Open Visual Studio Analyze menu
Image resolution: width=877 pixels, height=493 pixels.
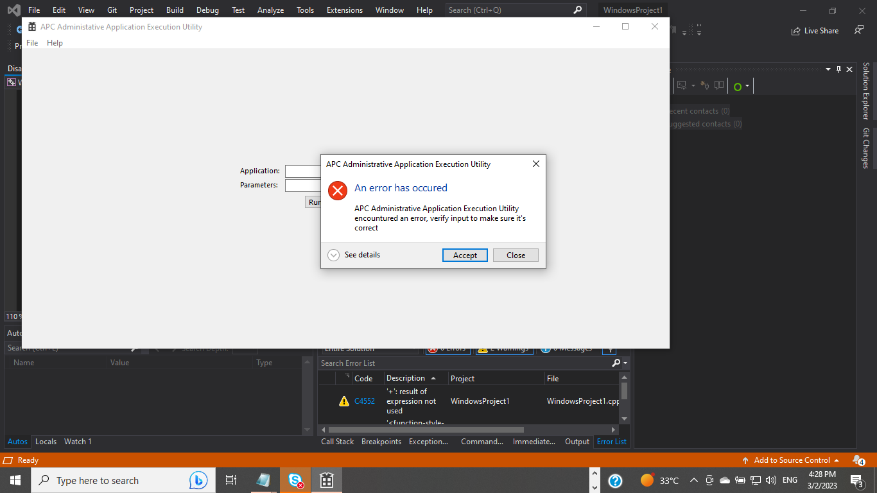270,10
